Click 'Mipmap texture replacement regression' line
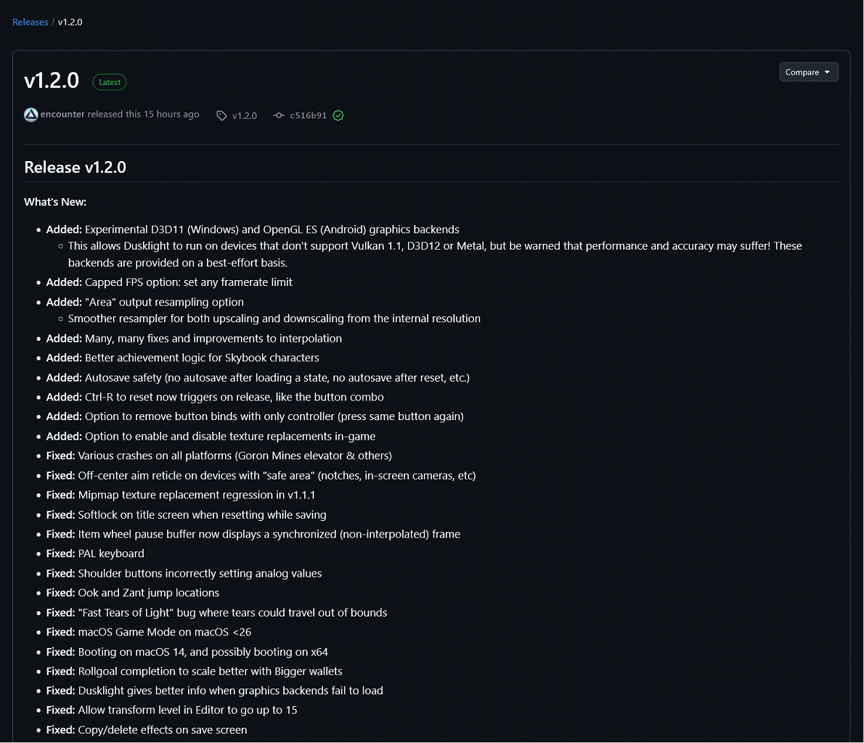 181,495
